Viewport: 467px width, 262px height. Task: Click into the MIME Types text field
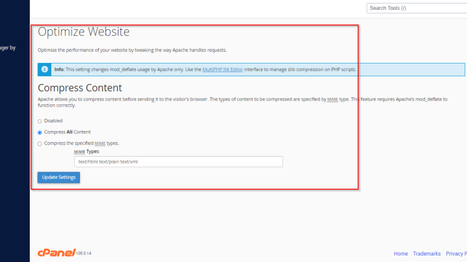click(x=179, y=162)
